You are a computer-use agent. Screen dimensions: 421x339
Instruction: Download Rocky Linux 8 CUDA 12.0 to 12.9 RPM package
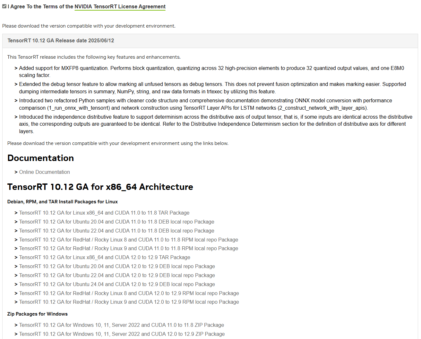[x=129, y=293]
